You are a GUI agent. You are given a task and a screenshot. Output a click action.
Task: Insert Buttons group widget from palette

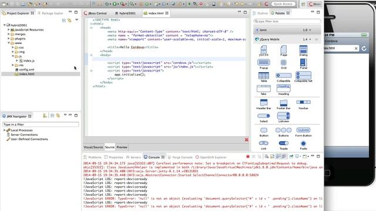283,132
